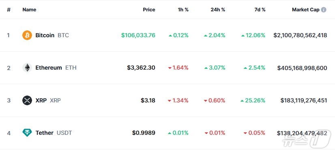335x153 pixels.
Task: Open the Bitcoin coin page link
Action: coord(45,35)
